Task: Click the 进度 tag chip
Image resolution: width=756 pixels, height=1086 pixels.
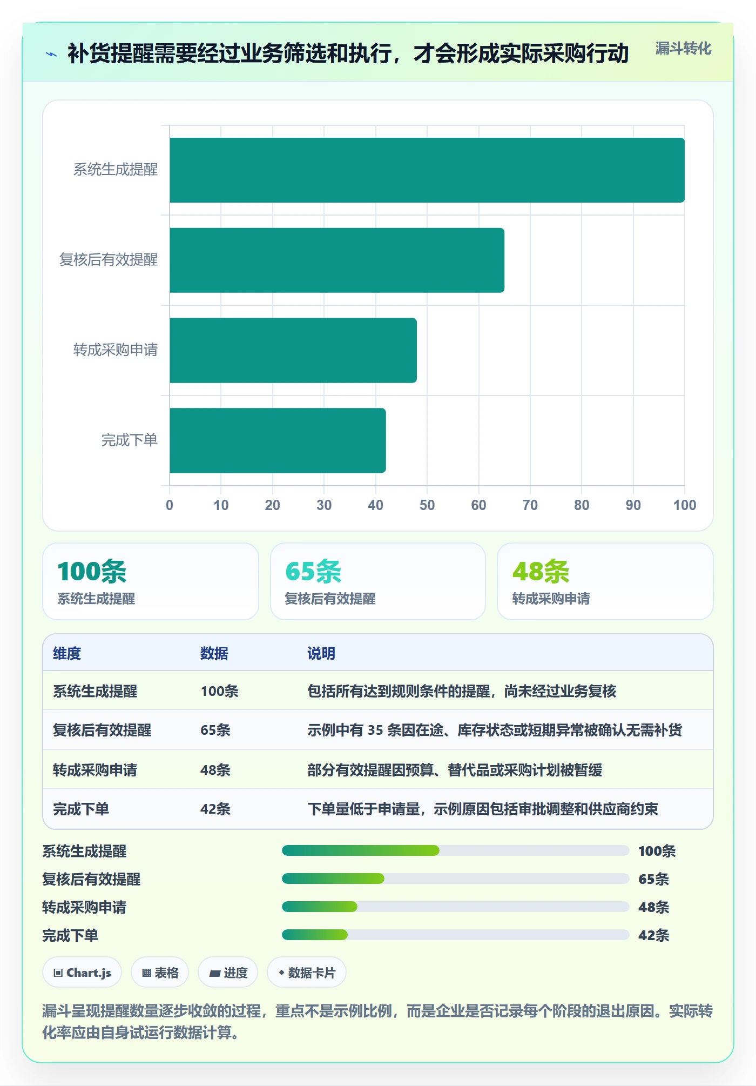Action: pos(228,973)
